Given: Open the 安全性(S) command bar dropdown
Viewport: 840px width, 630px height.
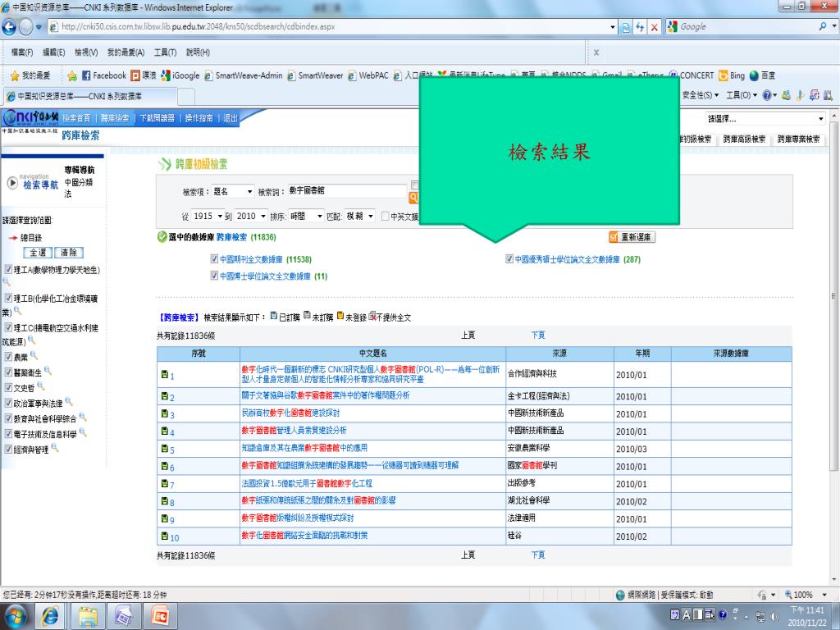Looking at the screenshot, I should (x=701, y=95).
